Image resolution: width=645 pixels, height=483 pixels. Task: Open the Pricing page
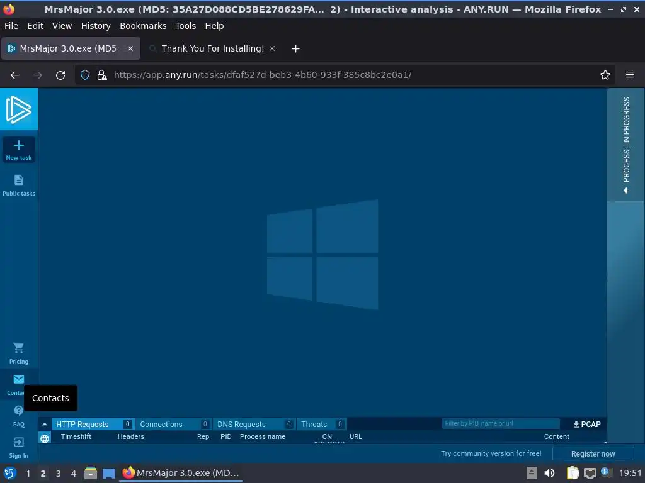18,353
